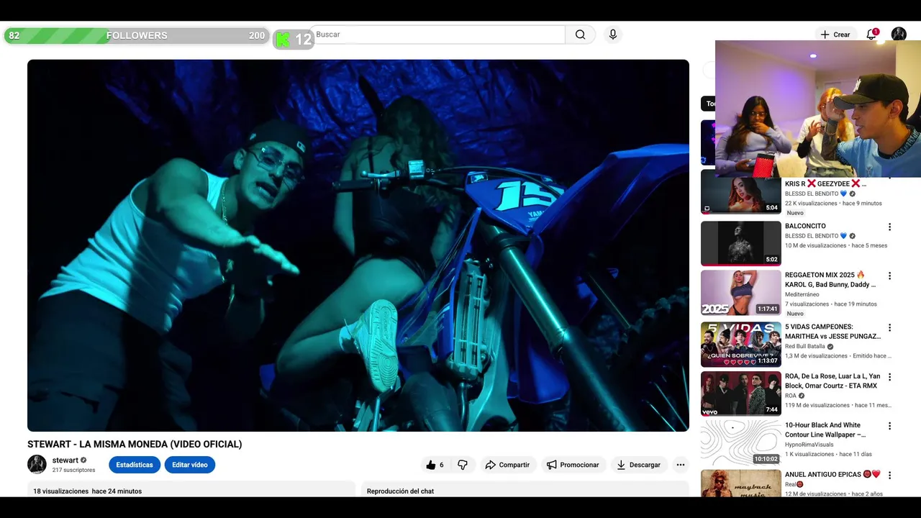The height and width of the screenshot is (518, 921).
Task: Open stewart channel avatar
Action: pos(37,464)
